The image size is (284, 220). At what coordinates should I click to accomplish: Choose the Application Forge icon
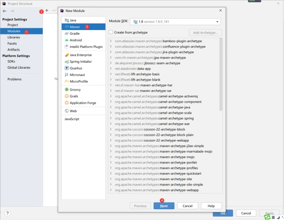tap(67, 103)
